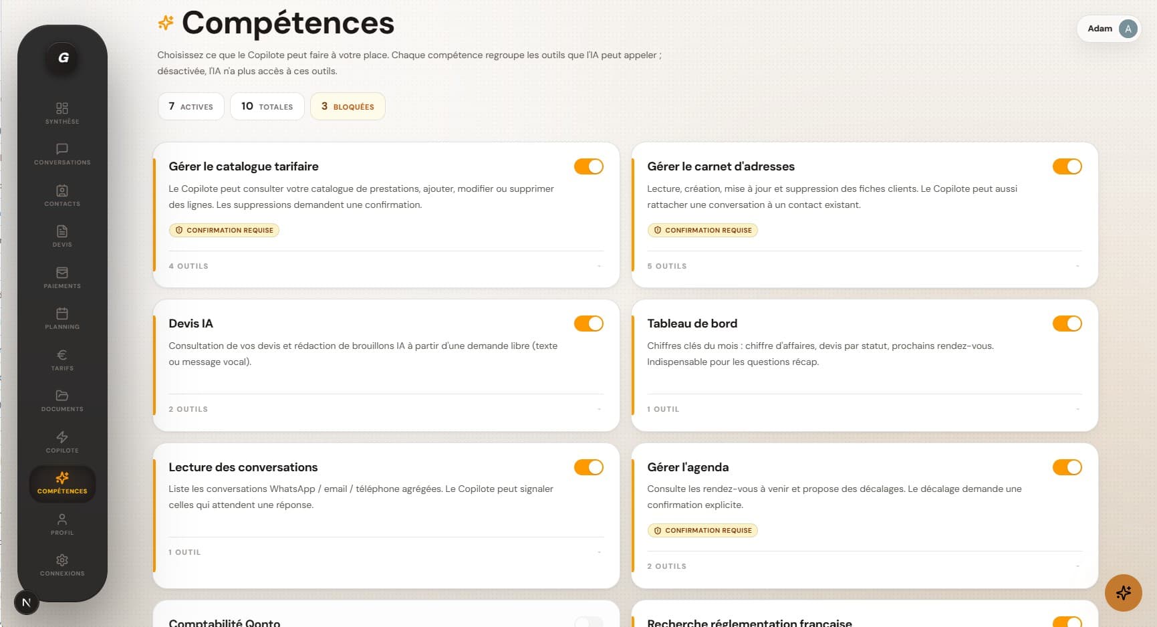Open the Documents folder icon in sidebar

62,396
